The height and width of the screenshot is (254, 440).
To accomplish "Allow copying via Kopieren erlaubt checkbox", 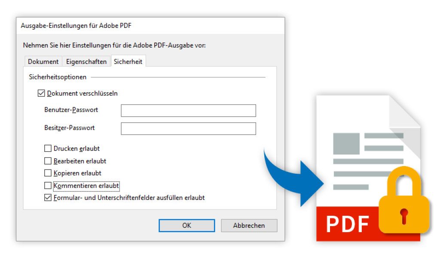I will point(48,173).
